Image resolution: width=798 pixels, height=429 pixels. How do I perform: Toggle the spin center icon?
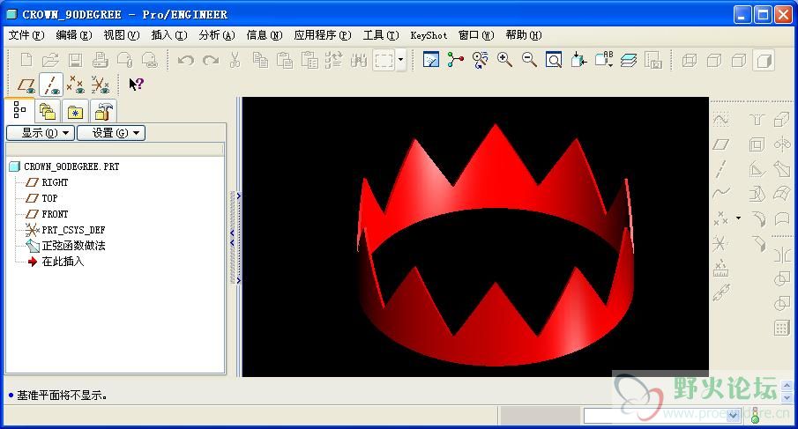click(x=455, y=60)
